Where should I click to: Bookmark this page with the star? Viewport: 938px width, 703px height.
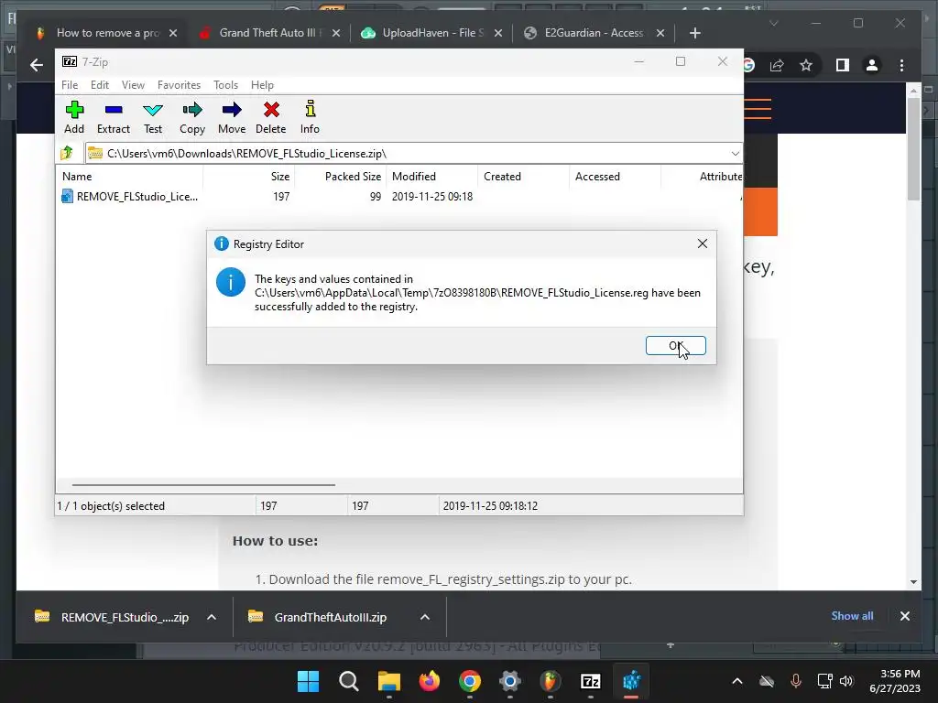point(806,65)
